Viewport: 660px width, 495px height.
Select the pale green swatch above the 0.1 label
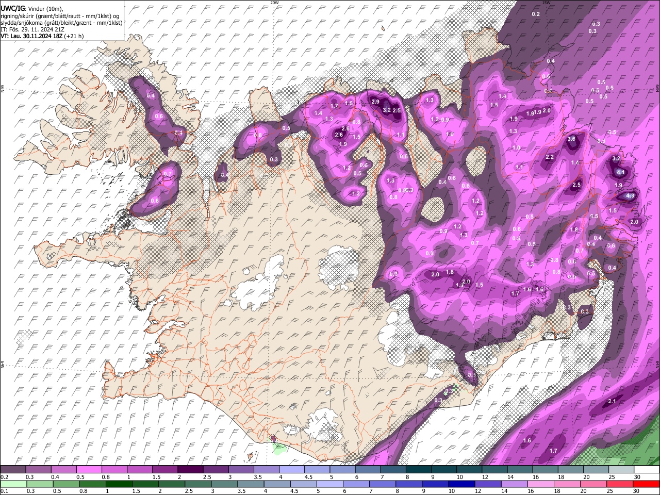coord(13,484)
